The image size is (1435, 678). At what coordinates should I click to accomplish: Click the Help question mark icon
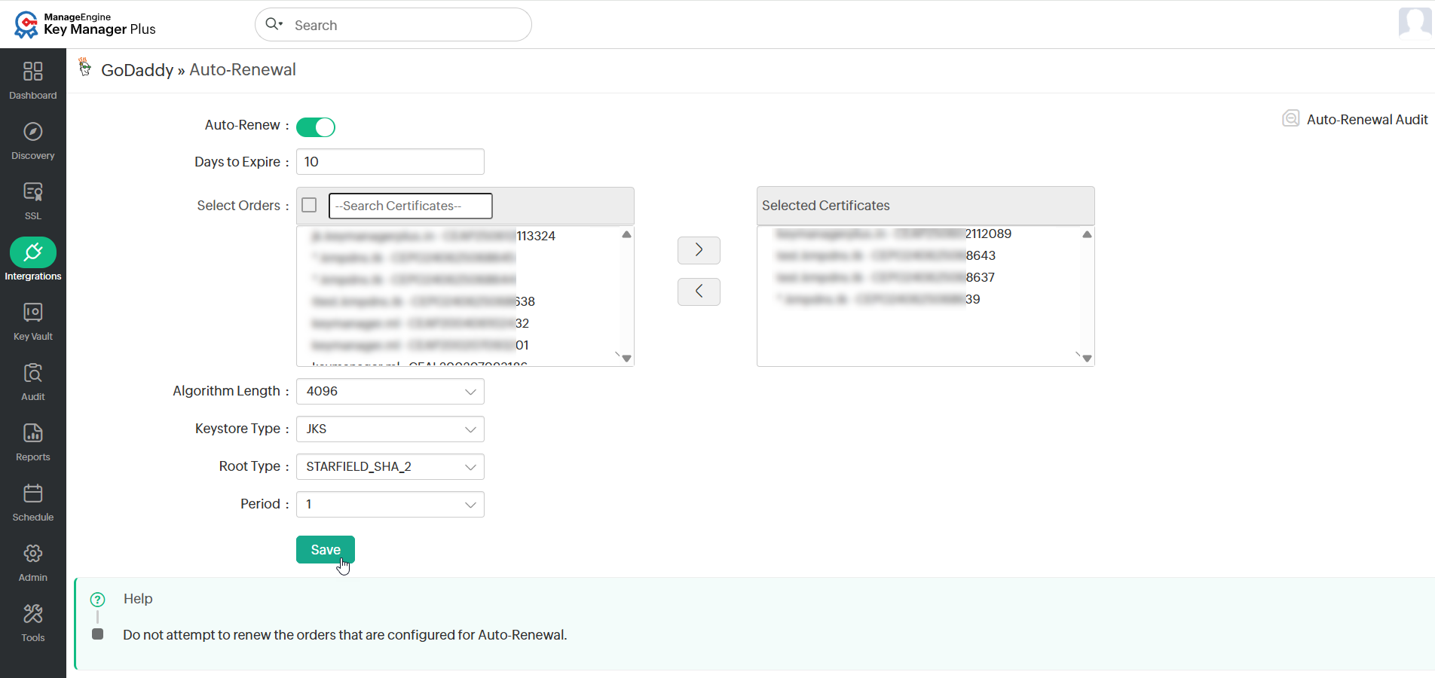tap(98, 600)
